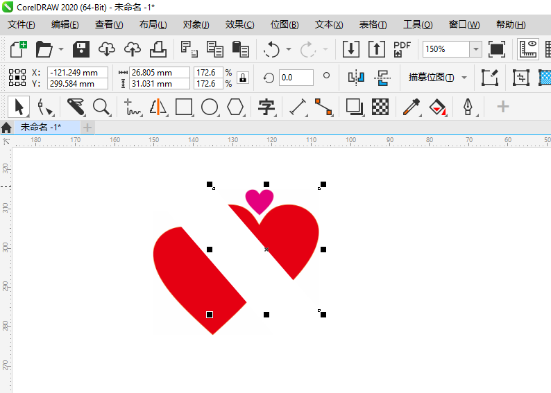Click the object width field

(159, 72)
